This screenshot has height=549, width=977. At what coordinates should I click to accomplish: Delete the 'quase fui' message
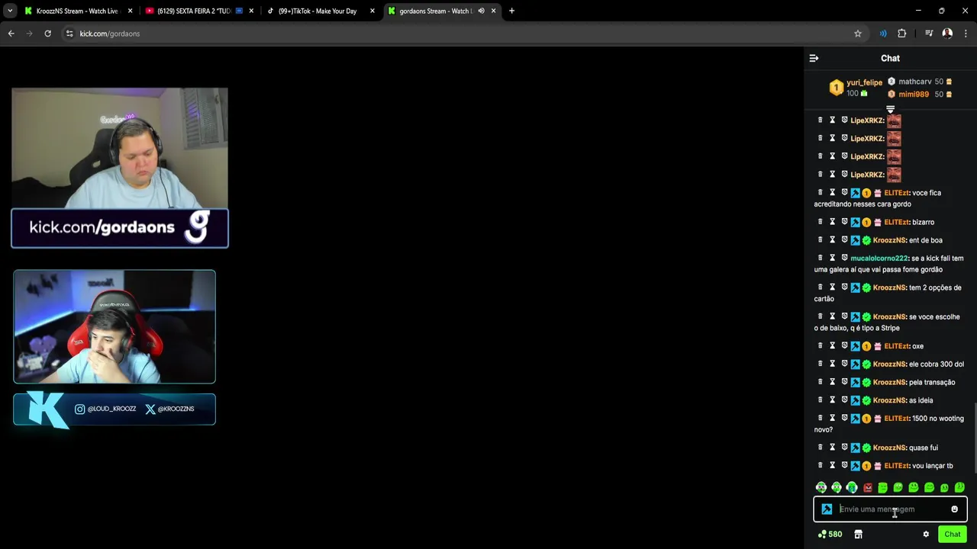821,448
